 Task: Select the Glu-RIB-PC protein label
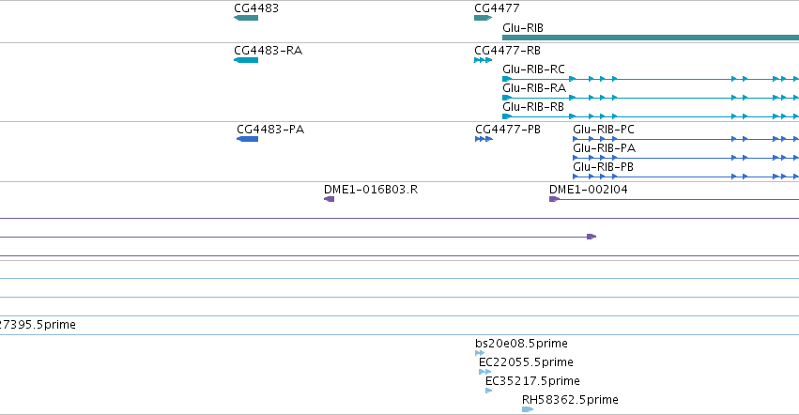click(x=604, y=130)
